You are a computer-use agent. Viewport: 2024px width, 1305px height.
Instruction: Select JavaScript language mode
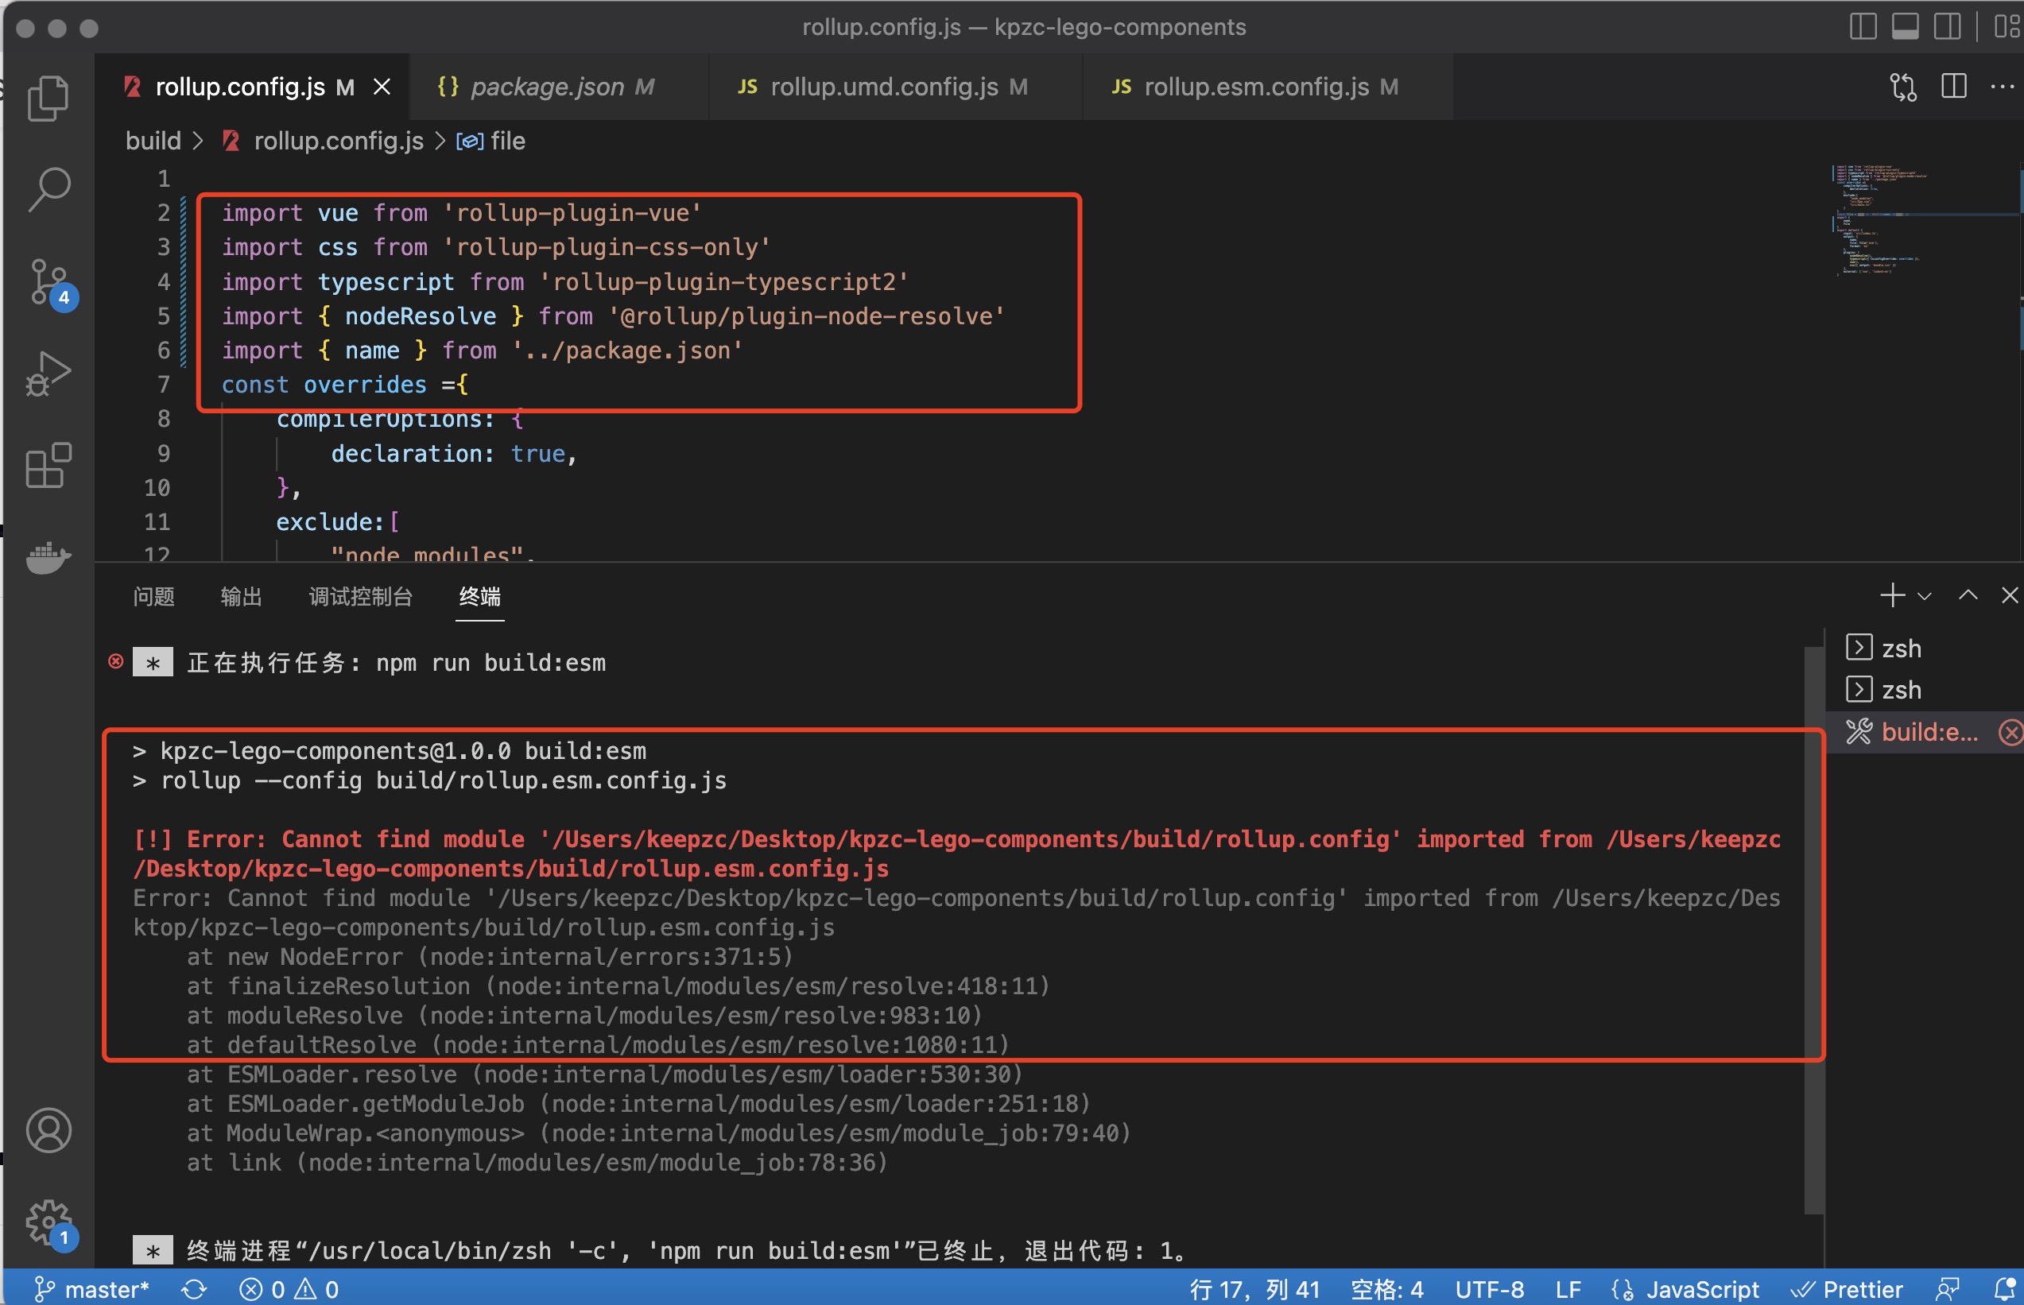(1685, 1289)
